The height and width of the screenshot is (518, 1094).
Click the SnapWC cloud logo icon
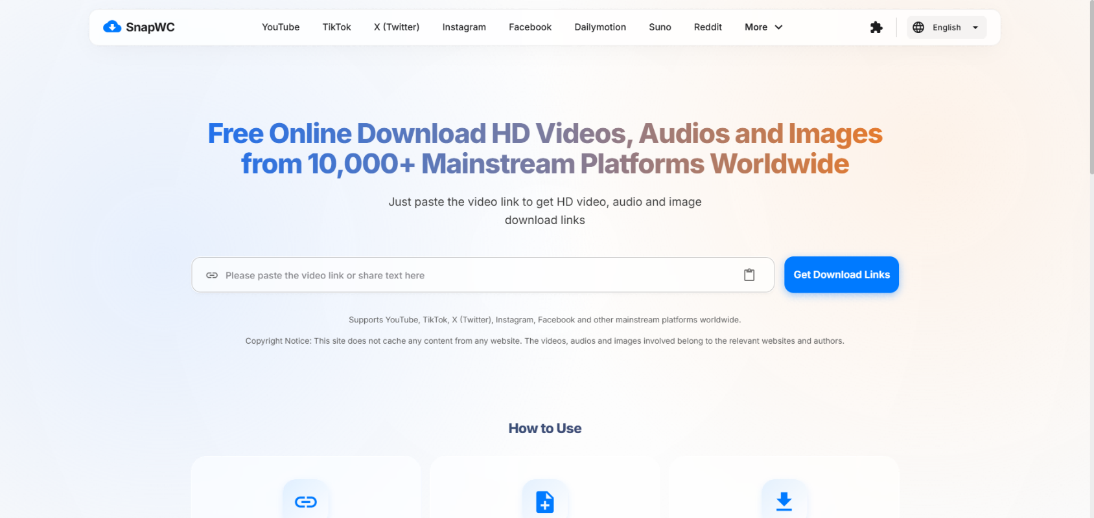(112, 27)
